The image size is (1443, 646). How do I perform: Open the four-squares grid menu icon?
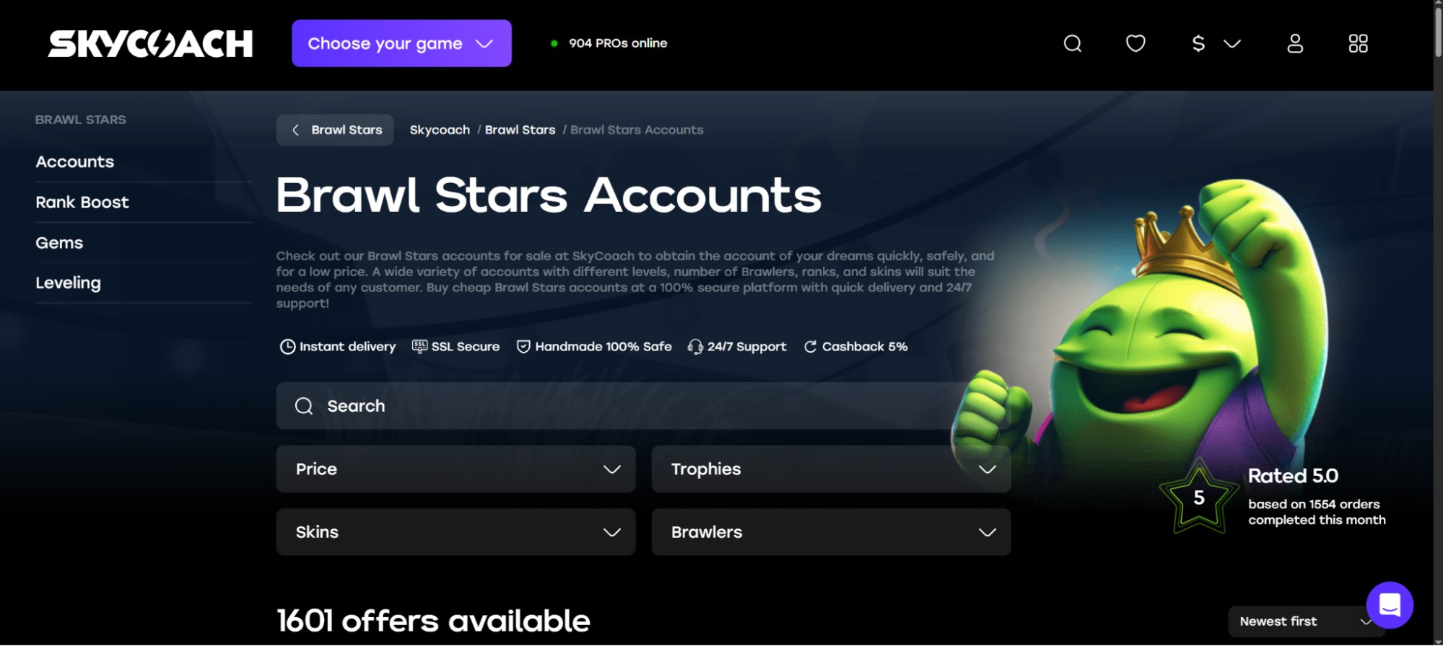tap(1358, 44)
